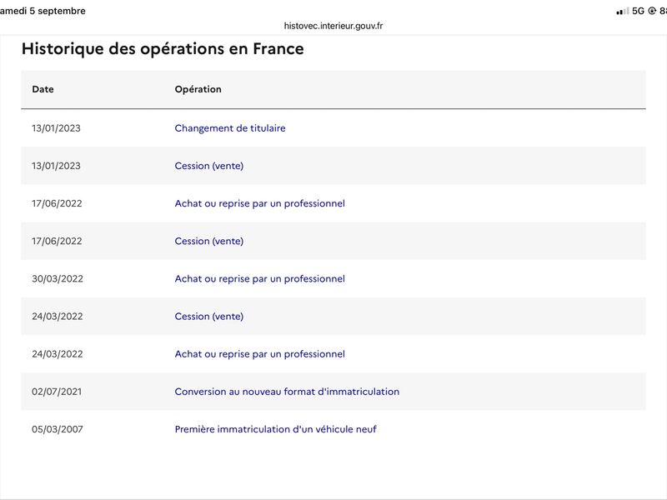Open the 'Changement de titulaire' operation link

(230, 128)
